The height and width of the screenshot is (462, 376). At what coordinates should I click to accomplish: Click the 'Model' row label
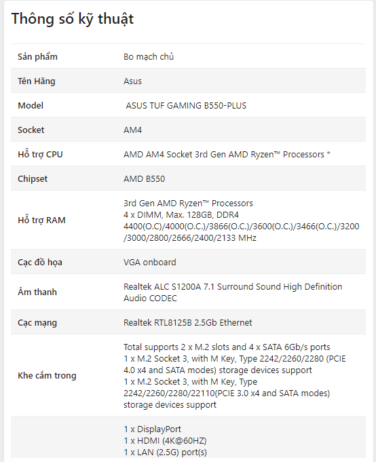coord(31,105)
